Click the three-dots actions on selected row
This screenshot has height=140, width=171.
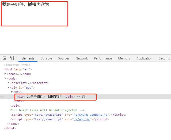click(2, 97)
